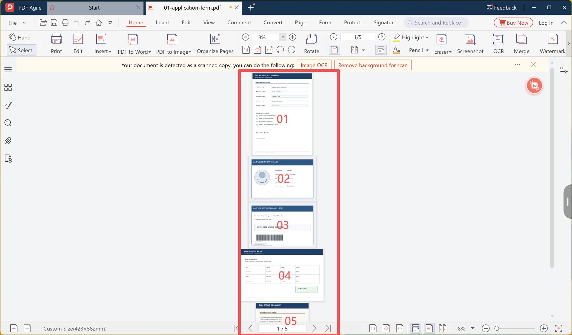The image size is (572, 335).
Task: Click the Search and Replace field
Action: pyautogui.click(x=436, y=23)
